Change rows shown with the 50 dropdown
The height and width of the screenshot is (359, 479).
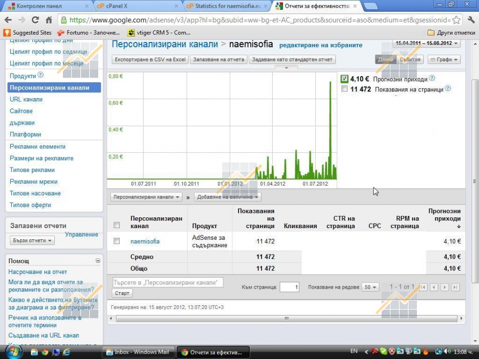370,287
